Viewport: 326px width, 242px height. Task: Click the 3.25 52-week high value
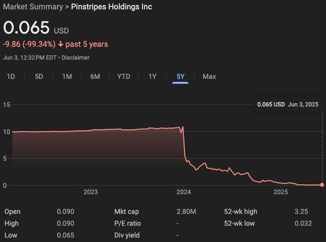point(301,211)
